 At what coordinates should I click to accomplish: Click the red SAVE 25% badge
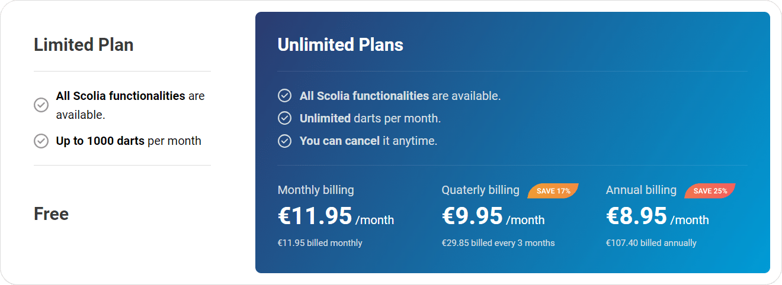[710, 191]
